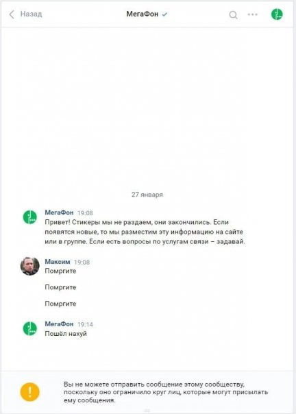Select the third Помргите message

click(60, 304)
